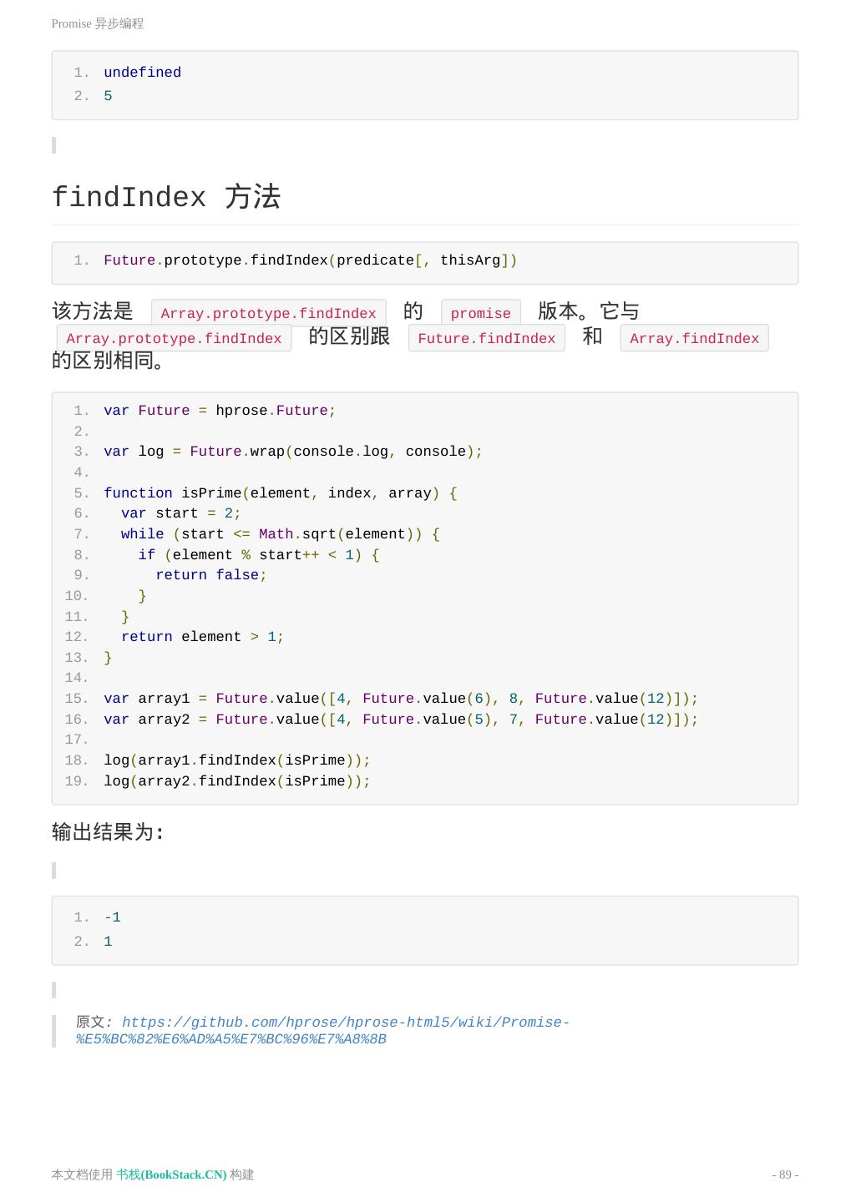Click the var log = Future.wrap line

click(292, 452)
